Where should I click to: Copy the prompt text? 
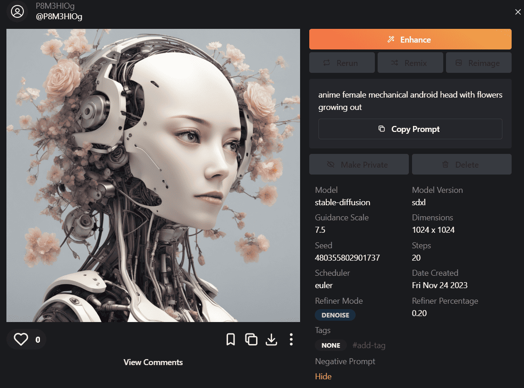(410, 129)
